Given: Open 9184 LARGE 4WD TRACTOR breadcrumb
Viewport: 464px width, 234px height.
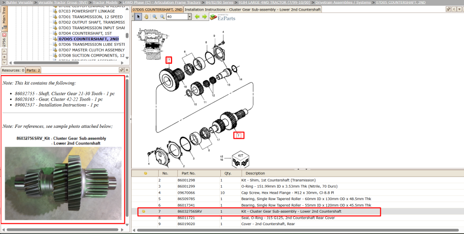Looking at the screenshot, I should (274, 2).
